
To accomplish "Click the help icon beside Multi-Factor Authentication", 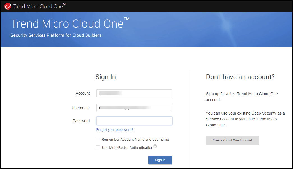I will (155, 146).
